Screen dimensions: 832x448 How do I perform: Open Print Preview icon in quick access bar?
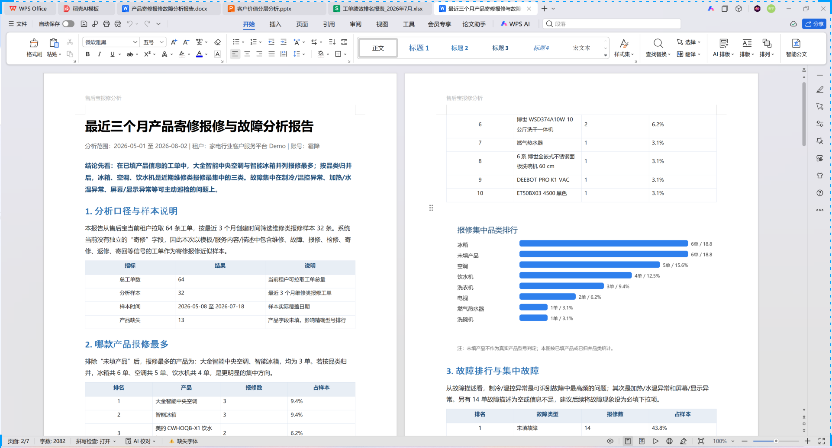[x=118, y=24]
